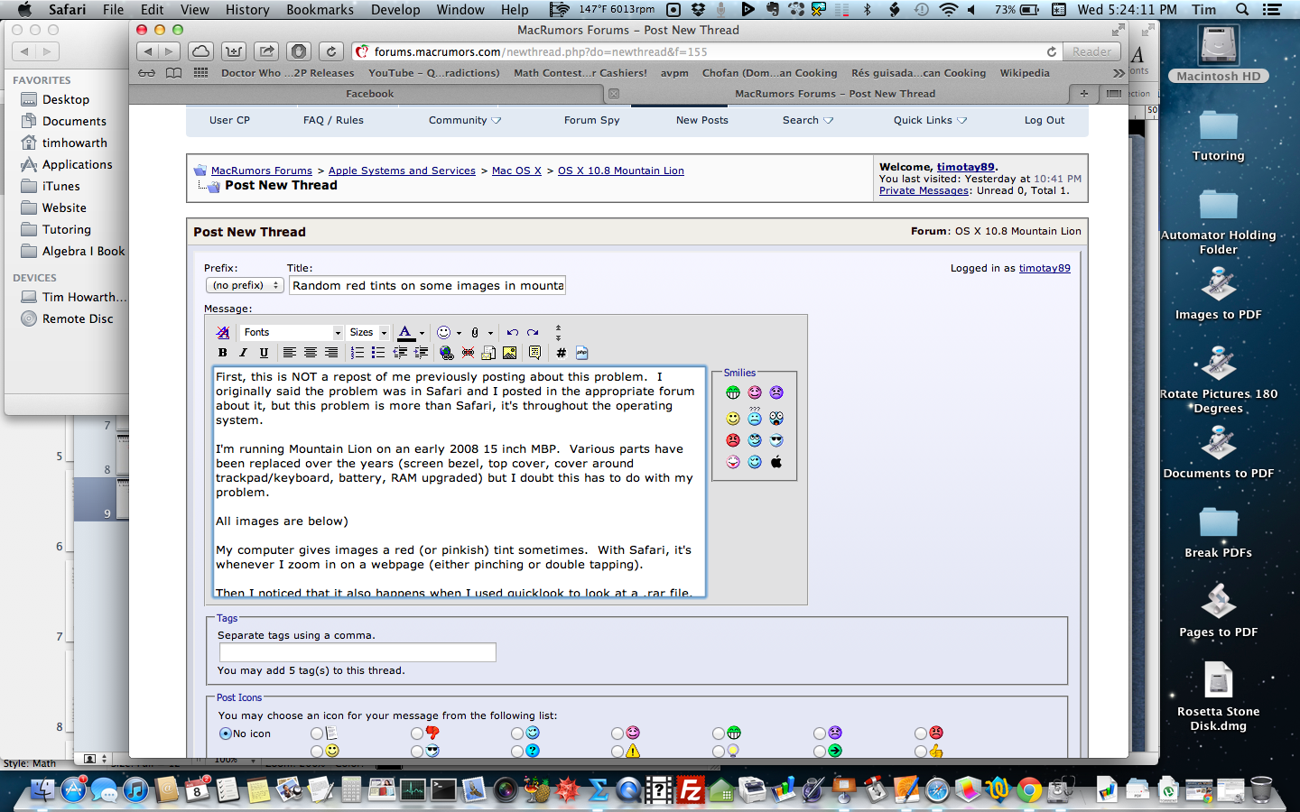1300x812 pixels.
Task: Open the File menu
Action: pos(114,10)
